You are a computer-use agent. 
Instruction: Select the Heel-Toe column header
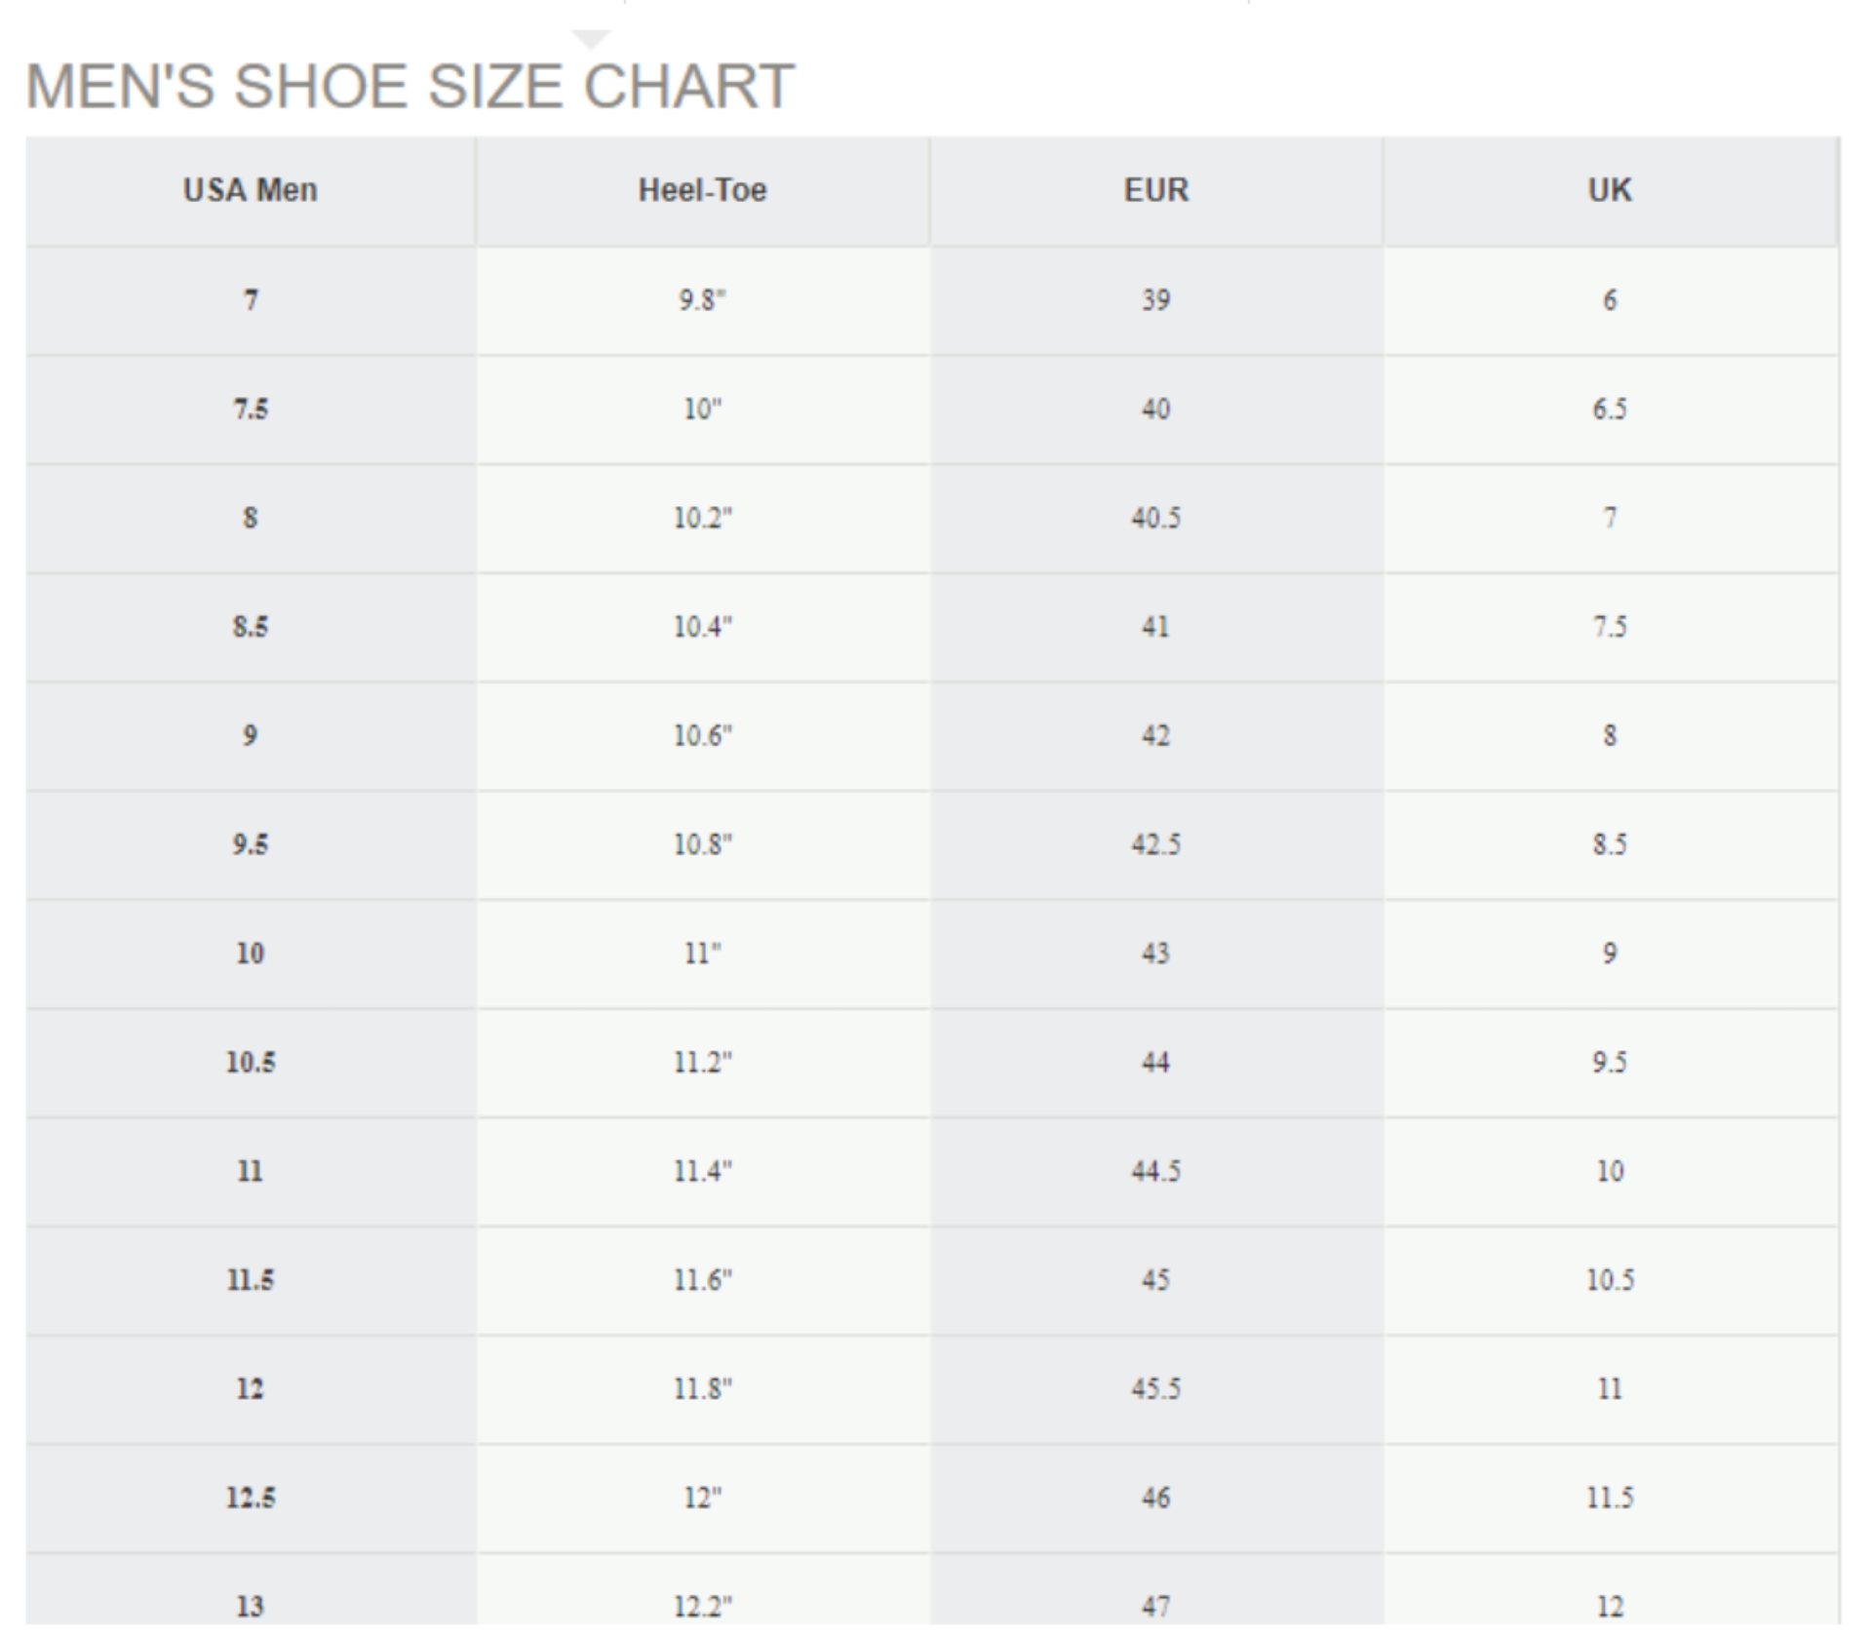point(702,190)
